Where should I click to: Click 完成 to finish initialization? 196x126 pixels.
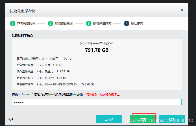tap(143, 119)
